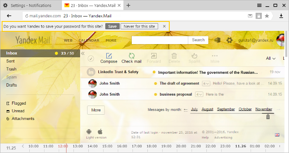Open the themes icon beside settings gear
Viewport: 289px width, 153px height.
[218, 40]
